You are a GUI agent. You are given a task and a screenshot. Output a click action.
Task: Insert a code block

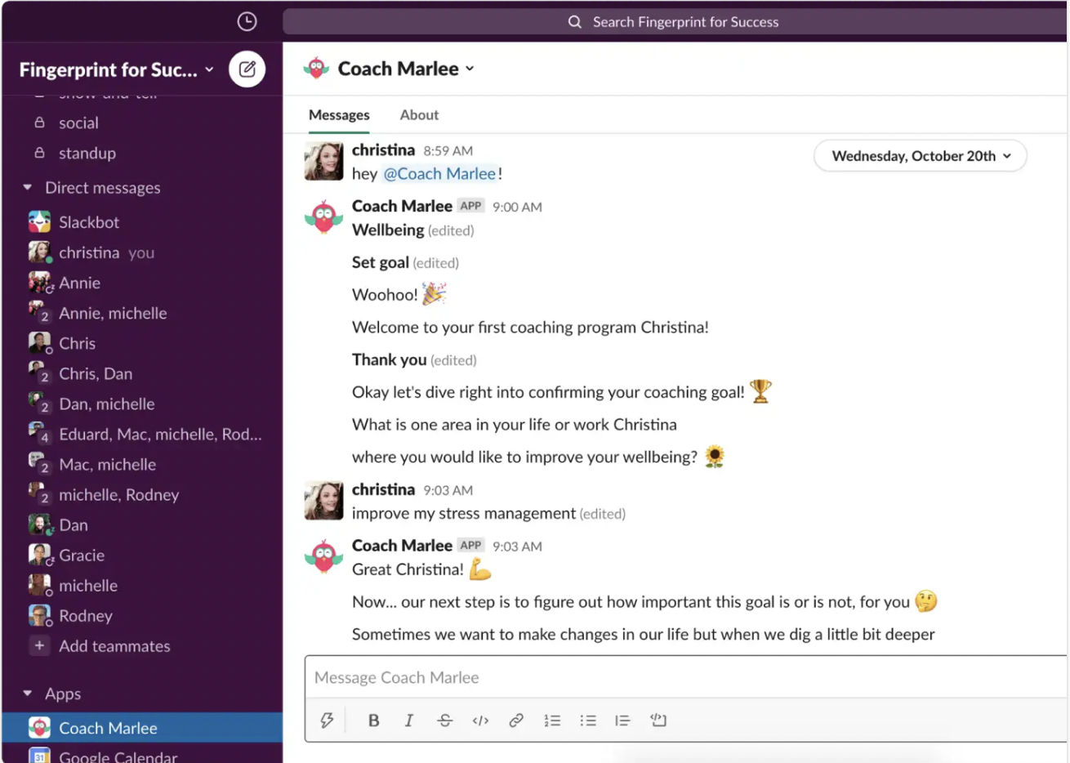[x=658, y=721]
